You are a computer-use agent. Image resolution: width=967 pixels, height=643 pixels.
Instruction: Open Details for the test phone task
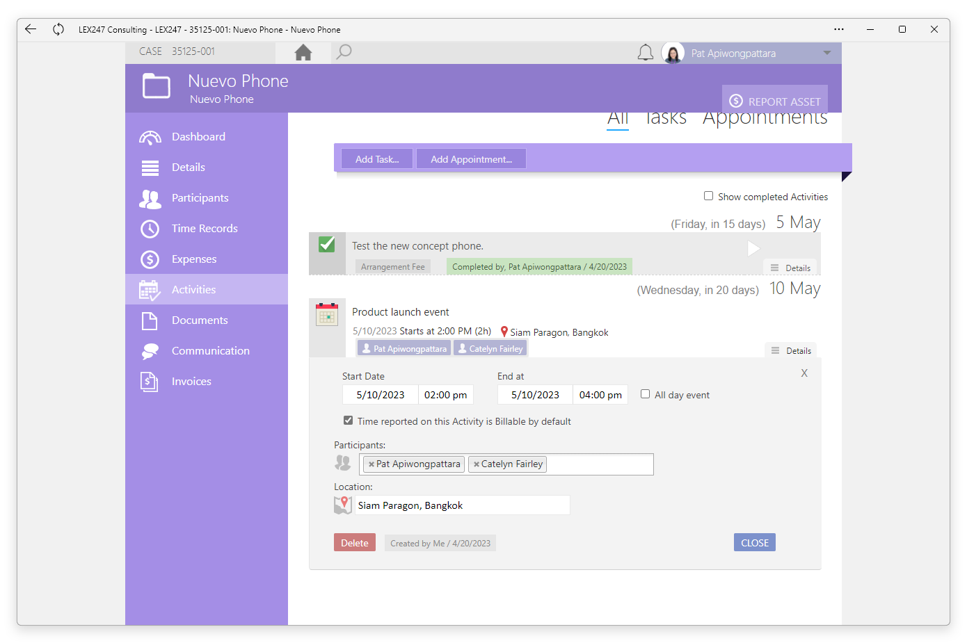791,268
